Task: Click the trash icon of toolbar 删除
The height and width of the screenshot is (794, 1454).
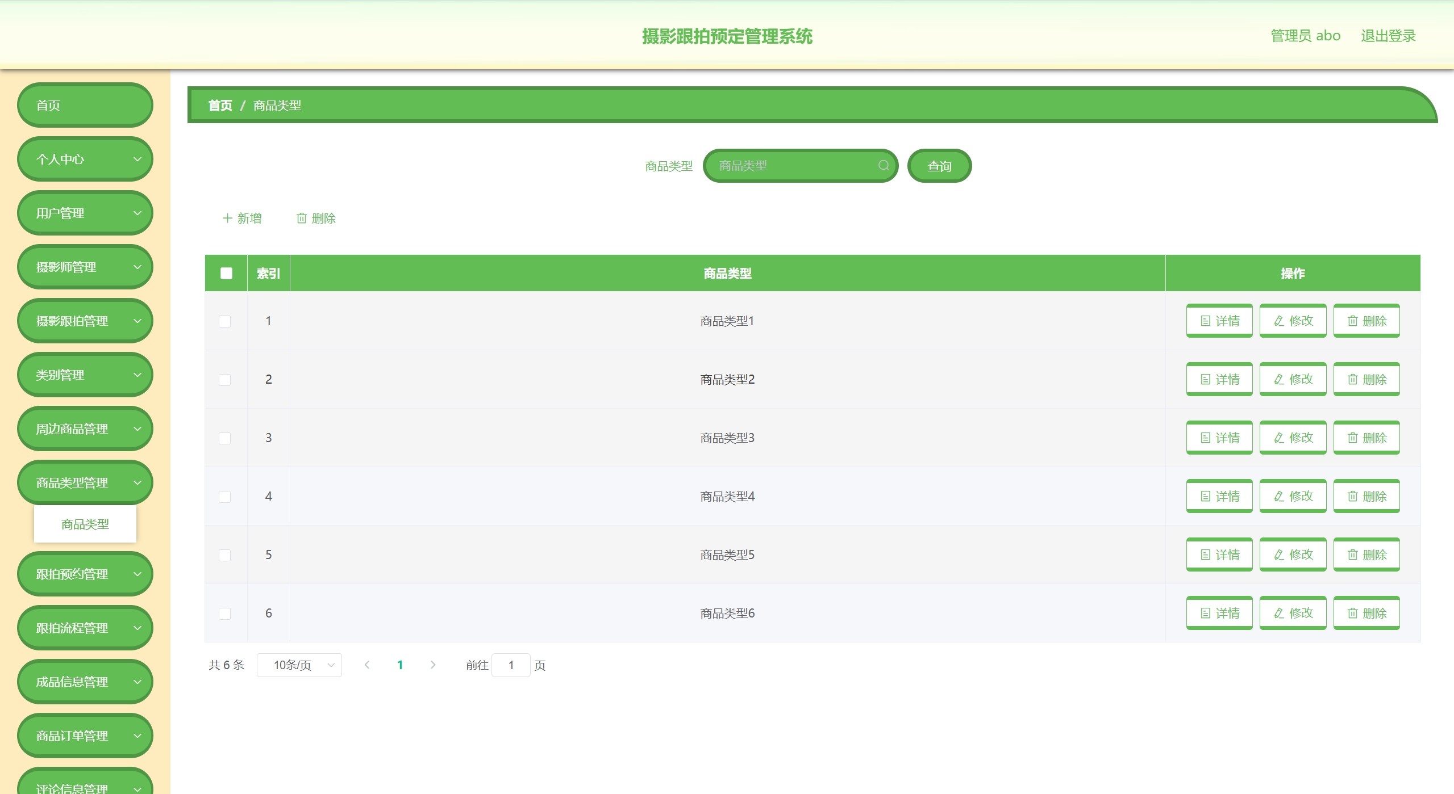Action: click(x=302, y=218)
